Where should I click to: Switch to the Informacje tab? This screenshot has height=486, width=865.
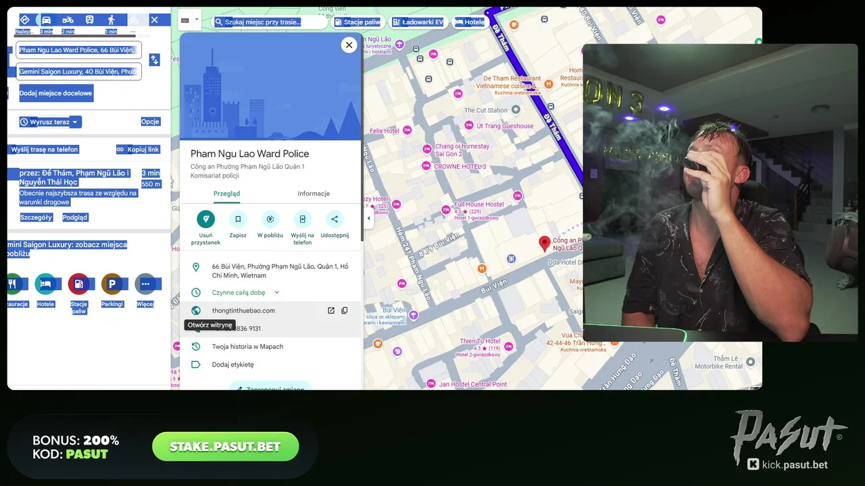click(x=314, y=194)
